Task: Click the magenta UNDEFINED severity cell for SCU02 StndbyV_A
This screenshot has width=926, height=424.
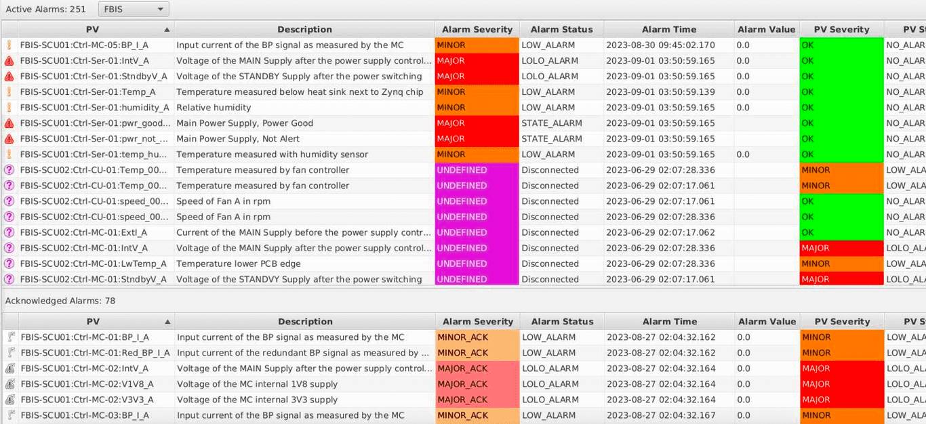Action: click(x=477, y=279)
